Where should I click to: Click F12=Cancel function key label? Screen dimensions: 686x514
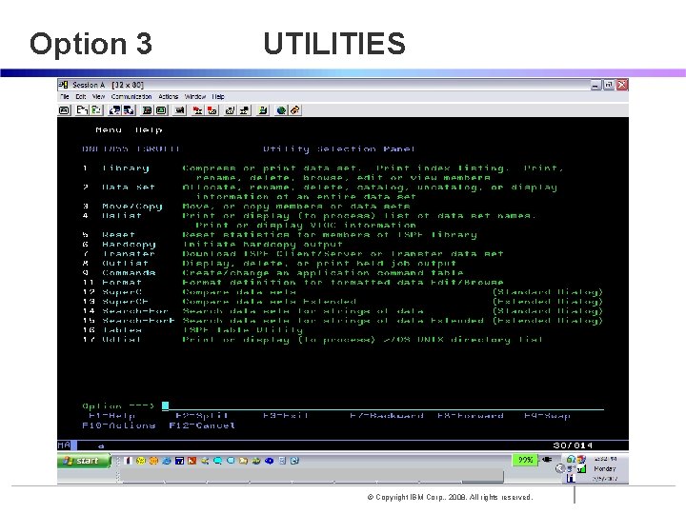point(202,425)
